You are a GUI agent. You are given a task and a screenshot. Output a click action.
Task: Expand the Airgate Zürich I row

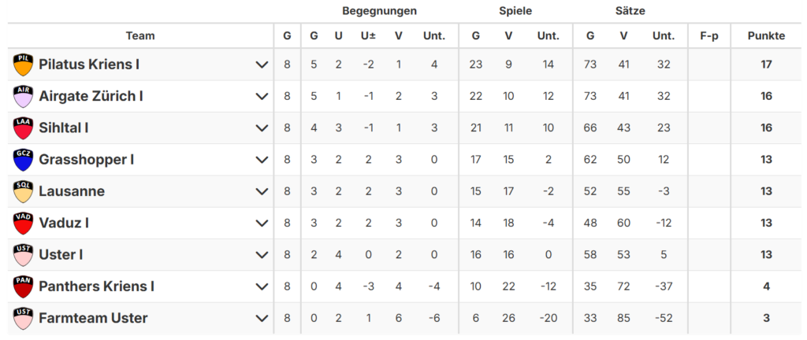click(x=262, y=96)
